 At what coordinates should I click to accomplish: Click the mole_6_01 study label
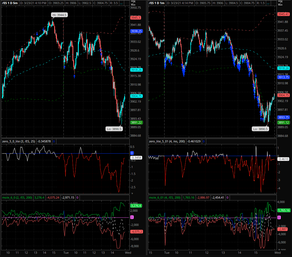(165, 198)
